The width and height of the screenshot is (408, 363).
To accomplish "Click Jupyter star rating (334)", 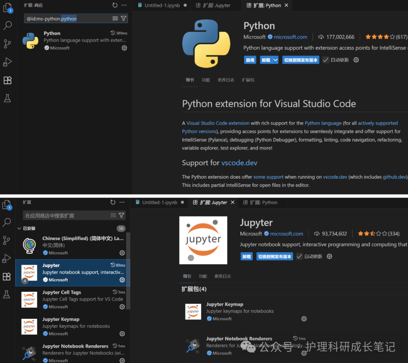I will [379, 234].
